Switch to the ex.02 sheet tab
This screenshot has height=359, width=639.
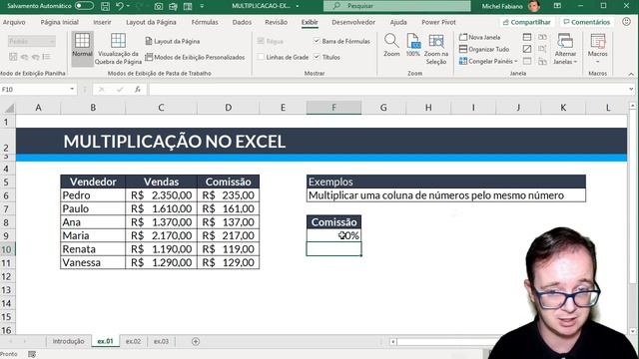[x=133, y=341]
